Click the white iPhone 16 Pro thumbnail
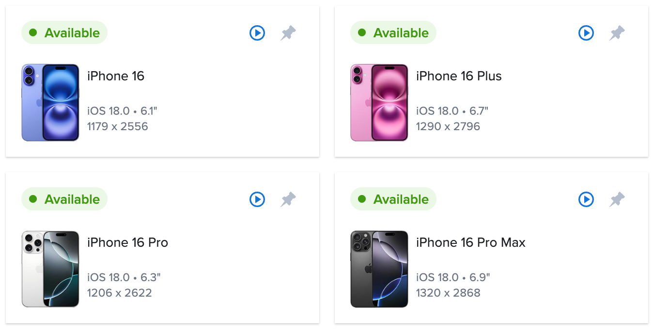 [x=50, y=269]
